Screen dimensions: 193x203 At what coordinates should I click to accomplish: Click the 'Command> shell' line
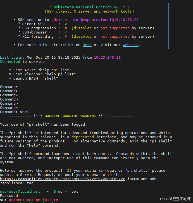pyautogui.click(x=16, y=112)
